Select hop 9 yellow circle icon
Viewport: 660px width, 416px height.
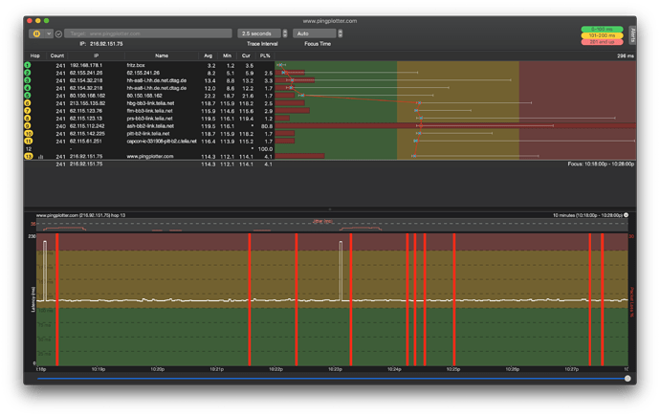coord(28,126)
